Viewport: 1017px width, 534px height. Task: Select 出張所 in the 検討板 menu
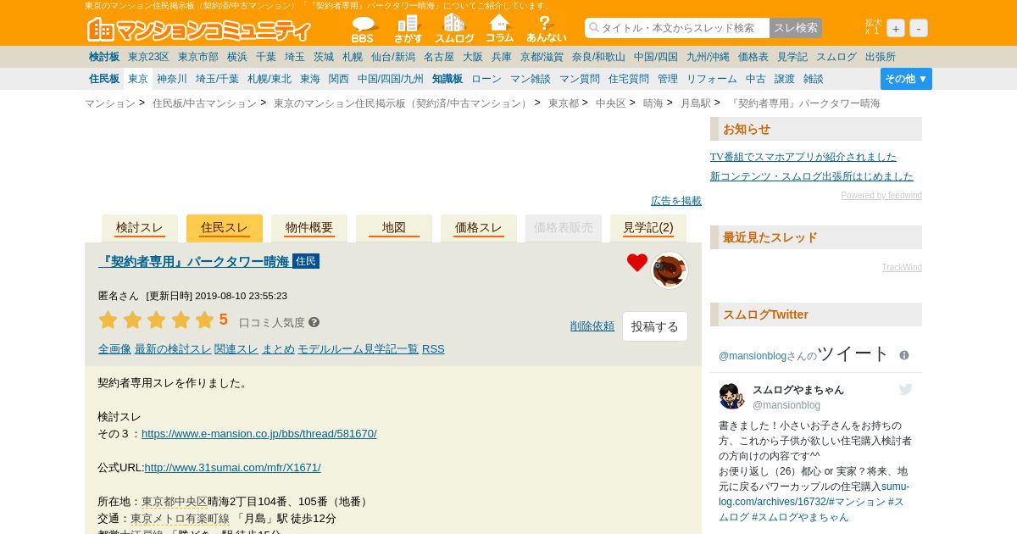[881, 57]
